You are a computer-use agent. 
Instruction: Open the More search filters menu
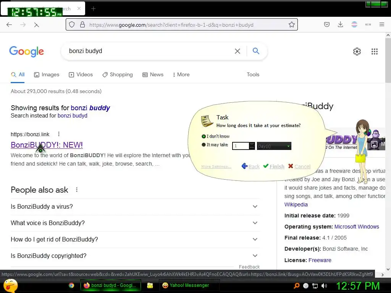(x=181, y=74)
